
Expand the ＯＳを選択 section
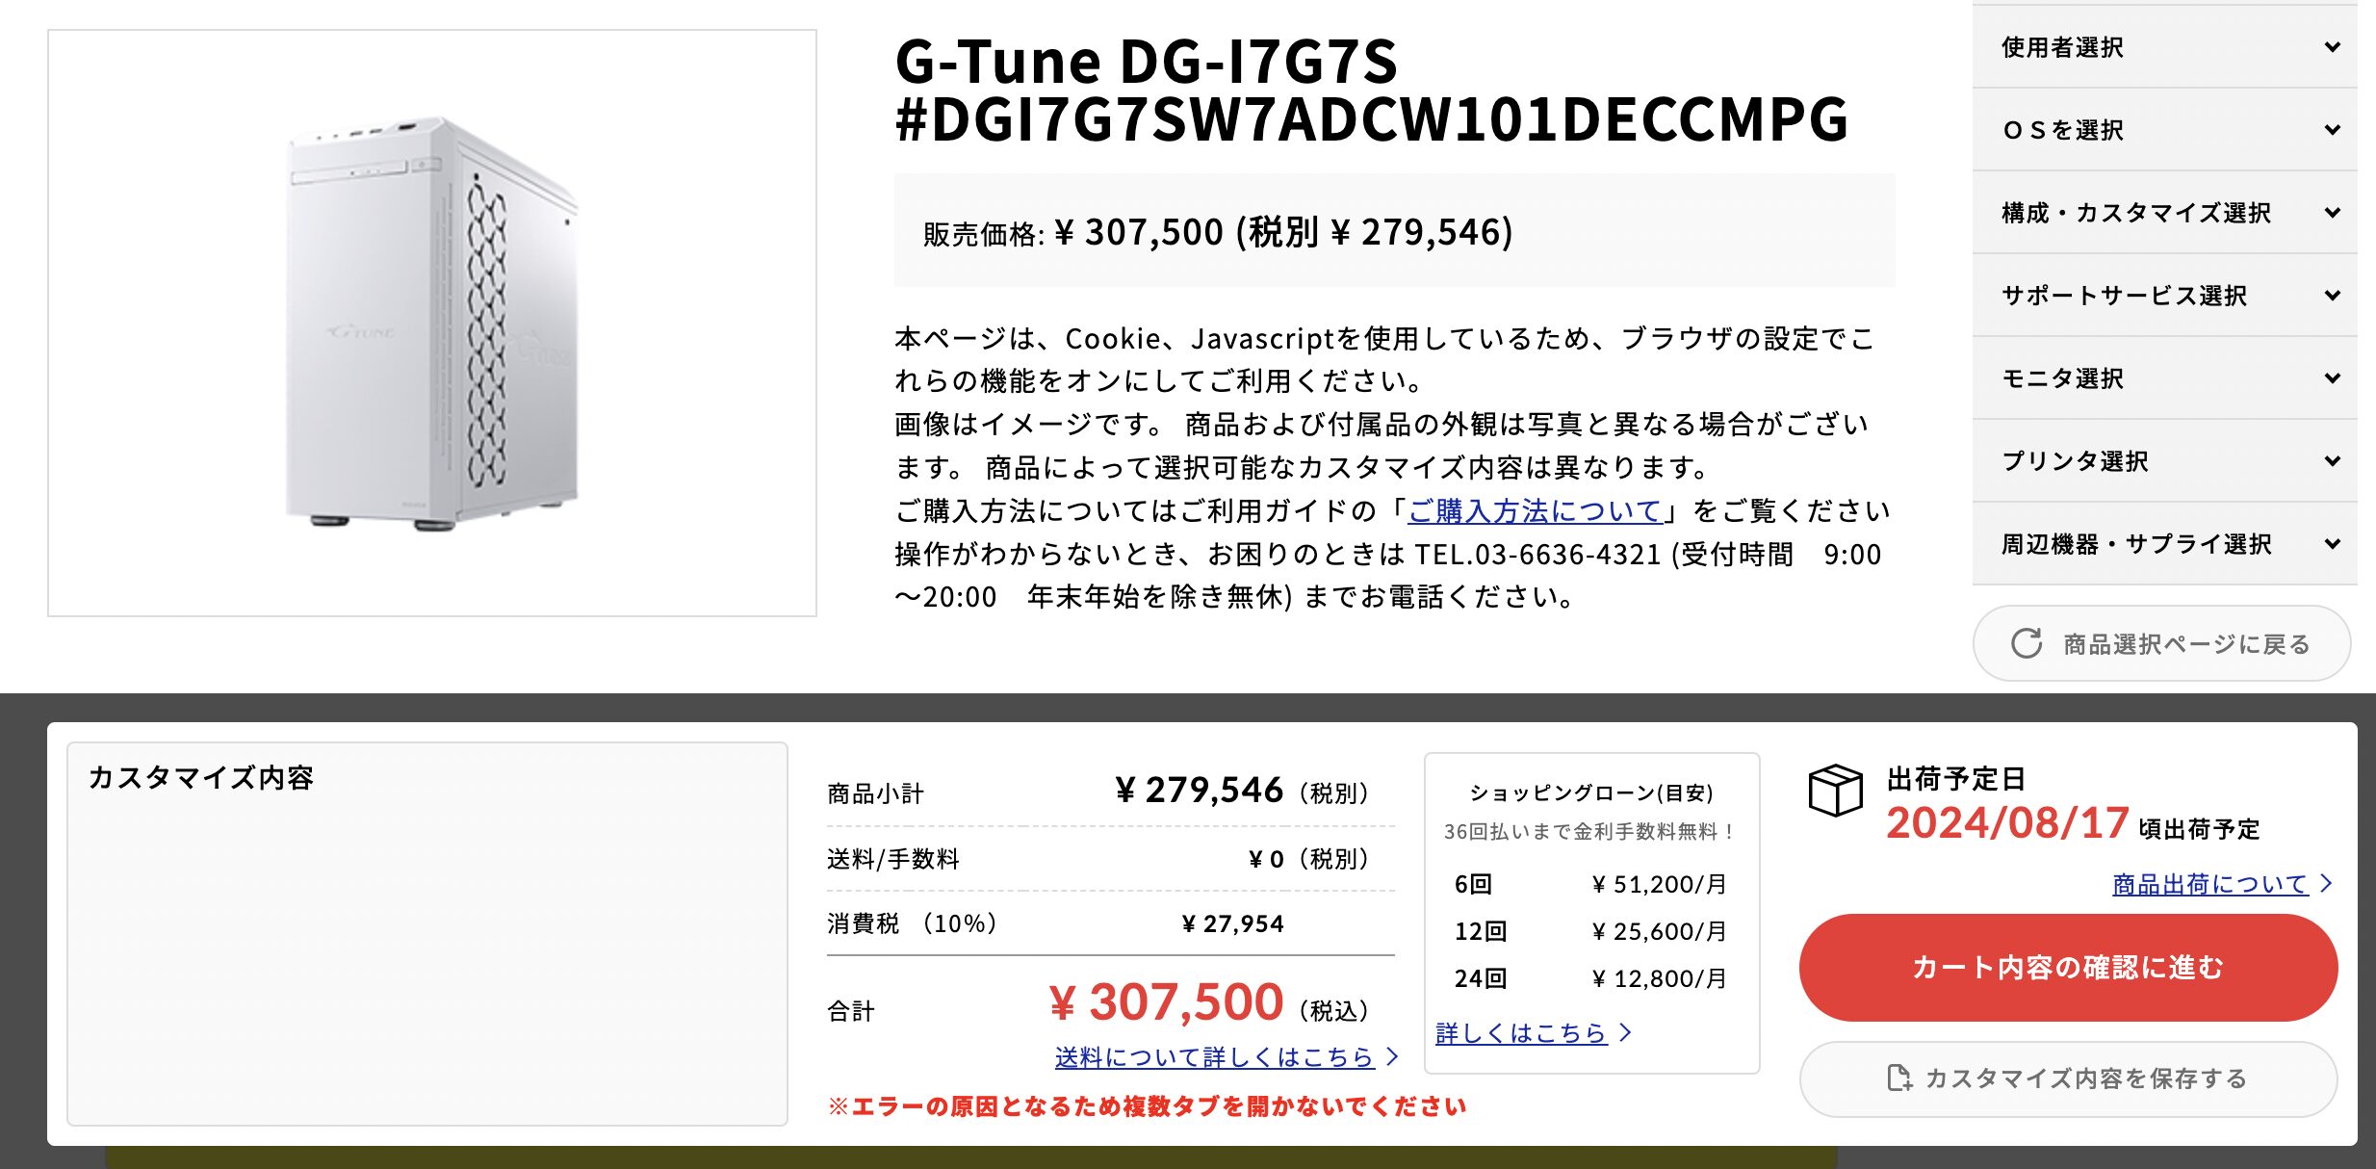click(2164, 130)
